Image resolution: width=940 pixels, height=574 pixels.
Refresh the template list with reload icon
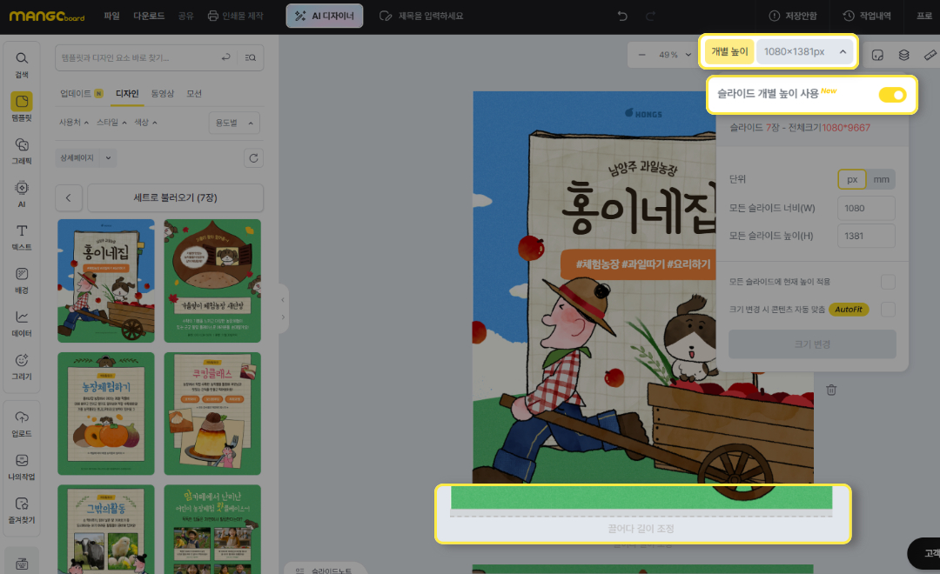[253, 158]
